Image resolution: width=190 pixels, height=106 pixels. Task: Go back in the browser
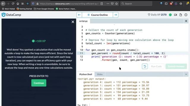tap(3, 4)
